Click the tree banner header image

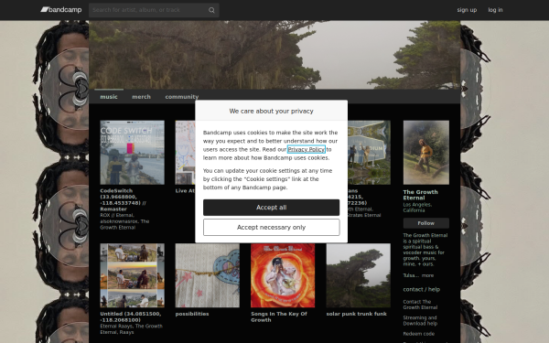pyautogui.click(x=274, y=55)
